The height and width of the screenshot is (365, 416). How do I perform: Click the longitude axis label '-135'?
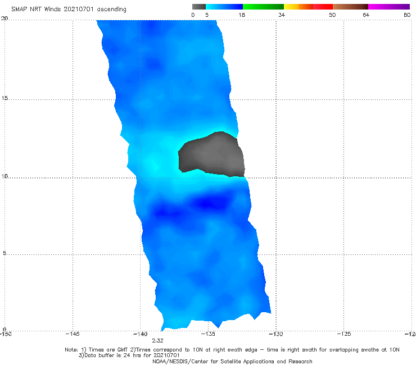[x=208, y=334]
